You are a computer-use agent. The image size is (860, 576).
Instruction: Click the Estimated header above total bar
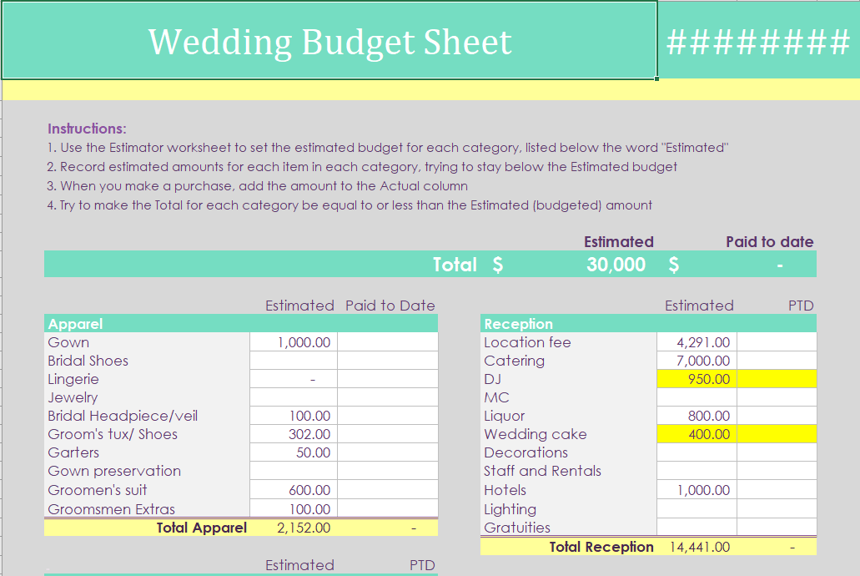pyautogui.click(x=619, y=241)
